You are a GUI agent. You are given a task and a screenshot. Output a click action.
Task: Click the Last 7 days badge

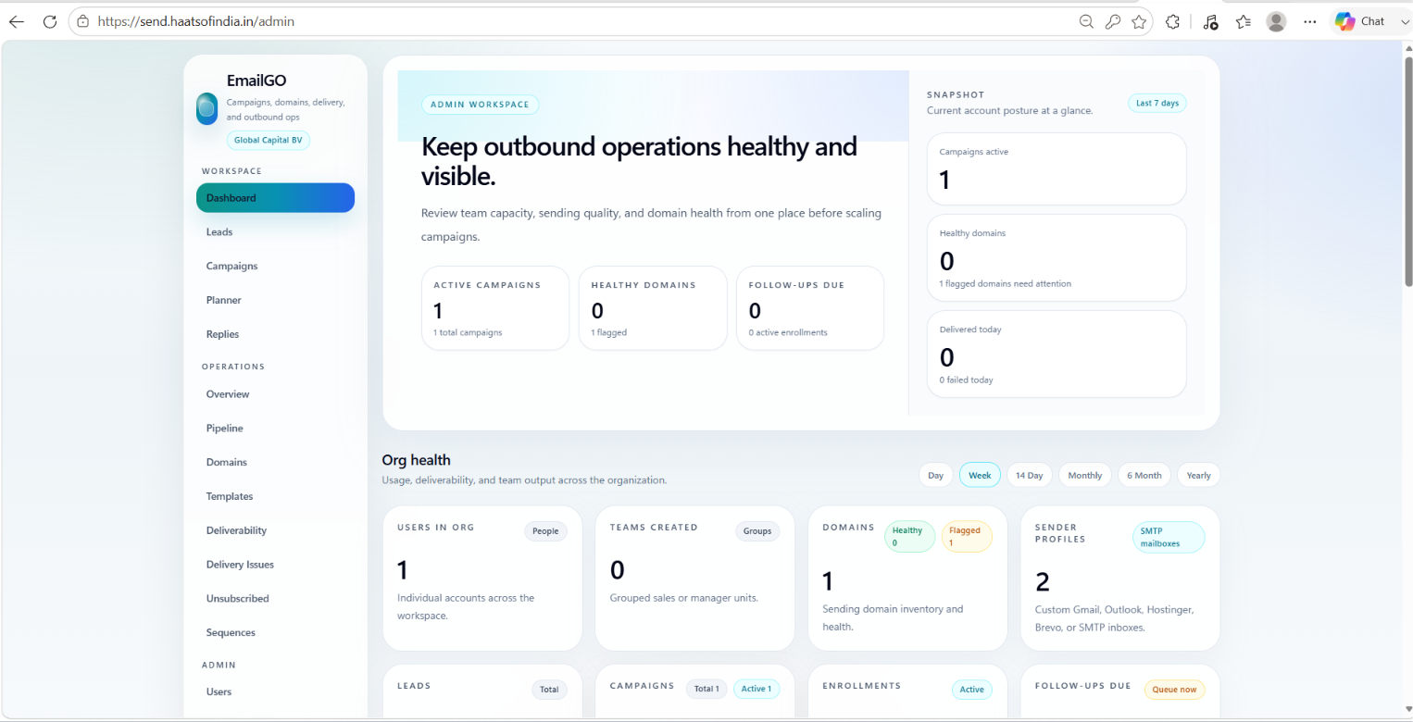click(x=1157, y=103)
